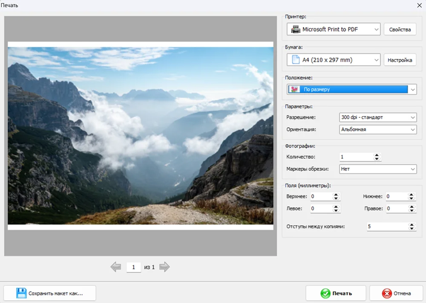426x303 pixels.
Task: Decrease the bottom margin 'Нижнее'
Action: point(412,198)
